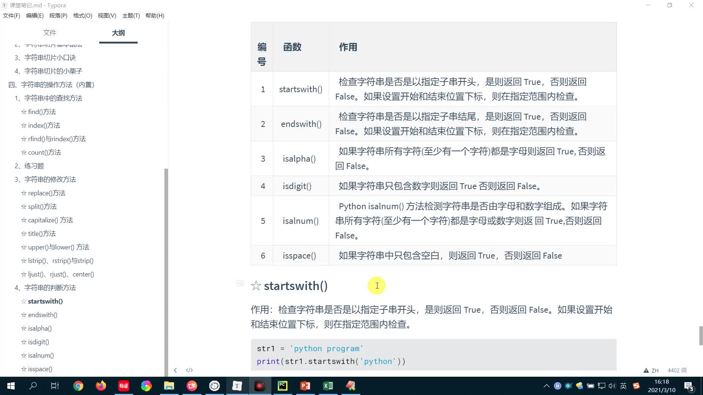Show hidden system tray icons
Image resolution: width=703 pixels, height=395 pixels.
tap(546, 386)
